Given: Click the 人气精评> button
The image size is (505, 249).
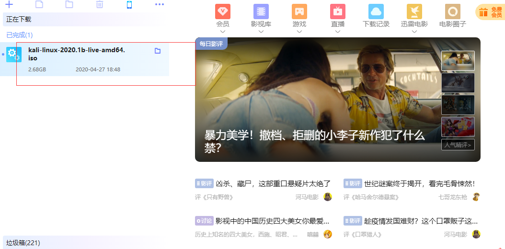Looking at the screenshot, I should pos(458,145).
